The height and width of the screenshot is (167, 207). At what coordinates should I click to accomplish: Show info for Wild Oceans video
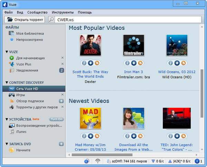click(170, 63)
